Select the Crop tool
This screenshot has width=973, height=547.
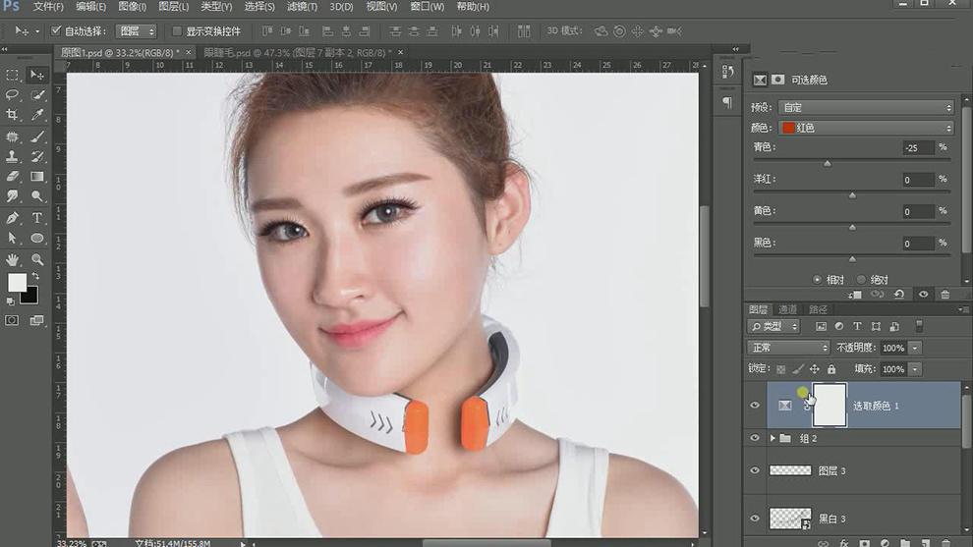(x=13, y=116)
